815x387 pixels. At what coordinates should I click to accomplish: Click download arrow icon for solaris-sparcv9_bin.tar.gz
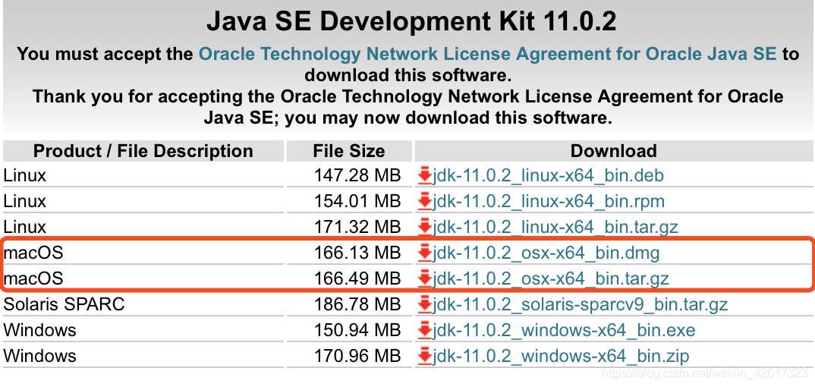tap(425, 304)
